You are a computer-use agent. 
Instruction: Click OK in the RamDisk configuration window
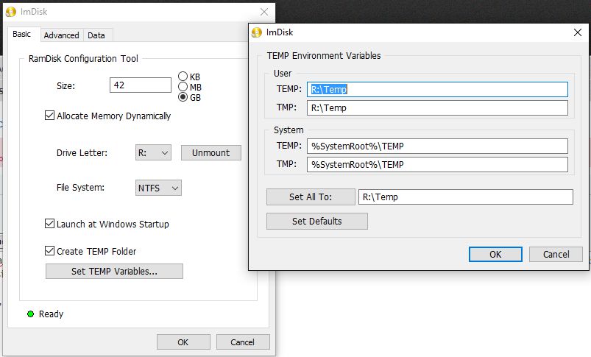point(183,342)
